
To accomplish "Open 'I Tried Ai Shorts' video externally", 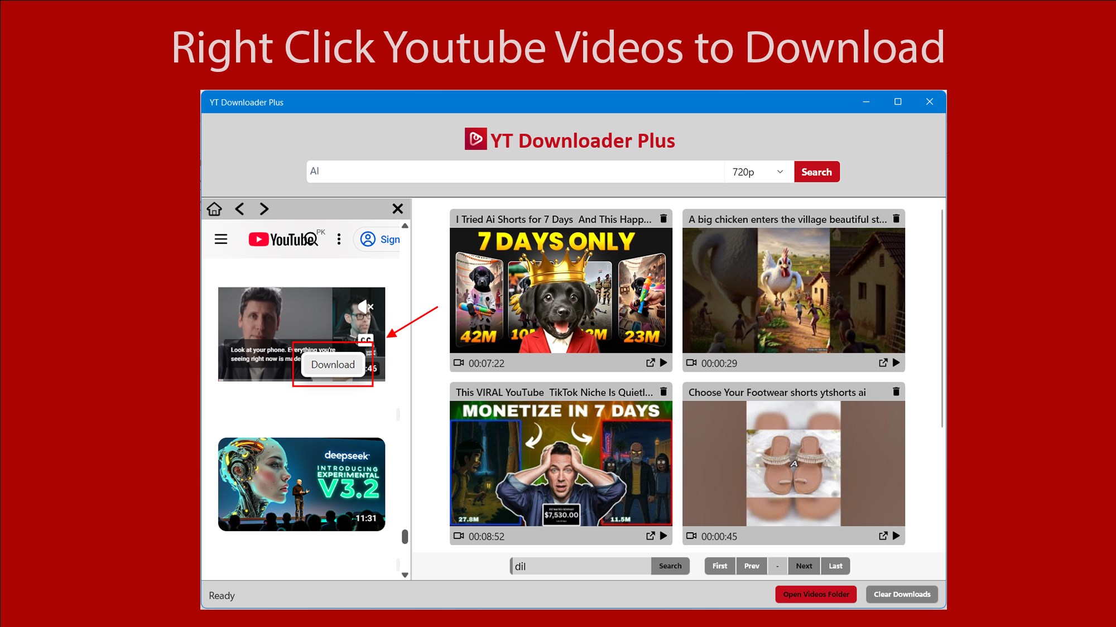I will pyautogui.click(x=651, y=363).
